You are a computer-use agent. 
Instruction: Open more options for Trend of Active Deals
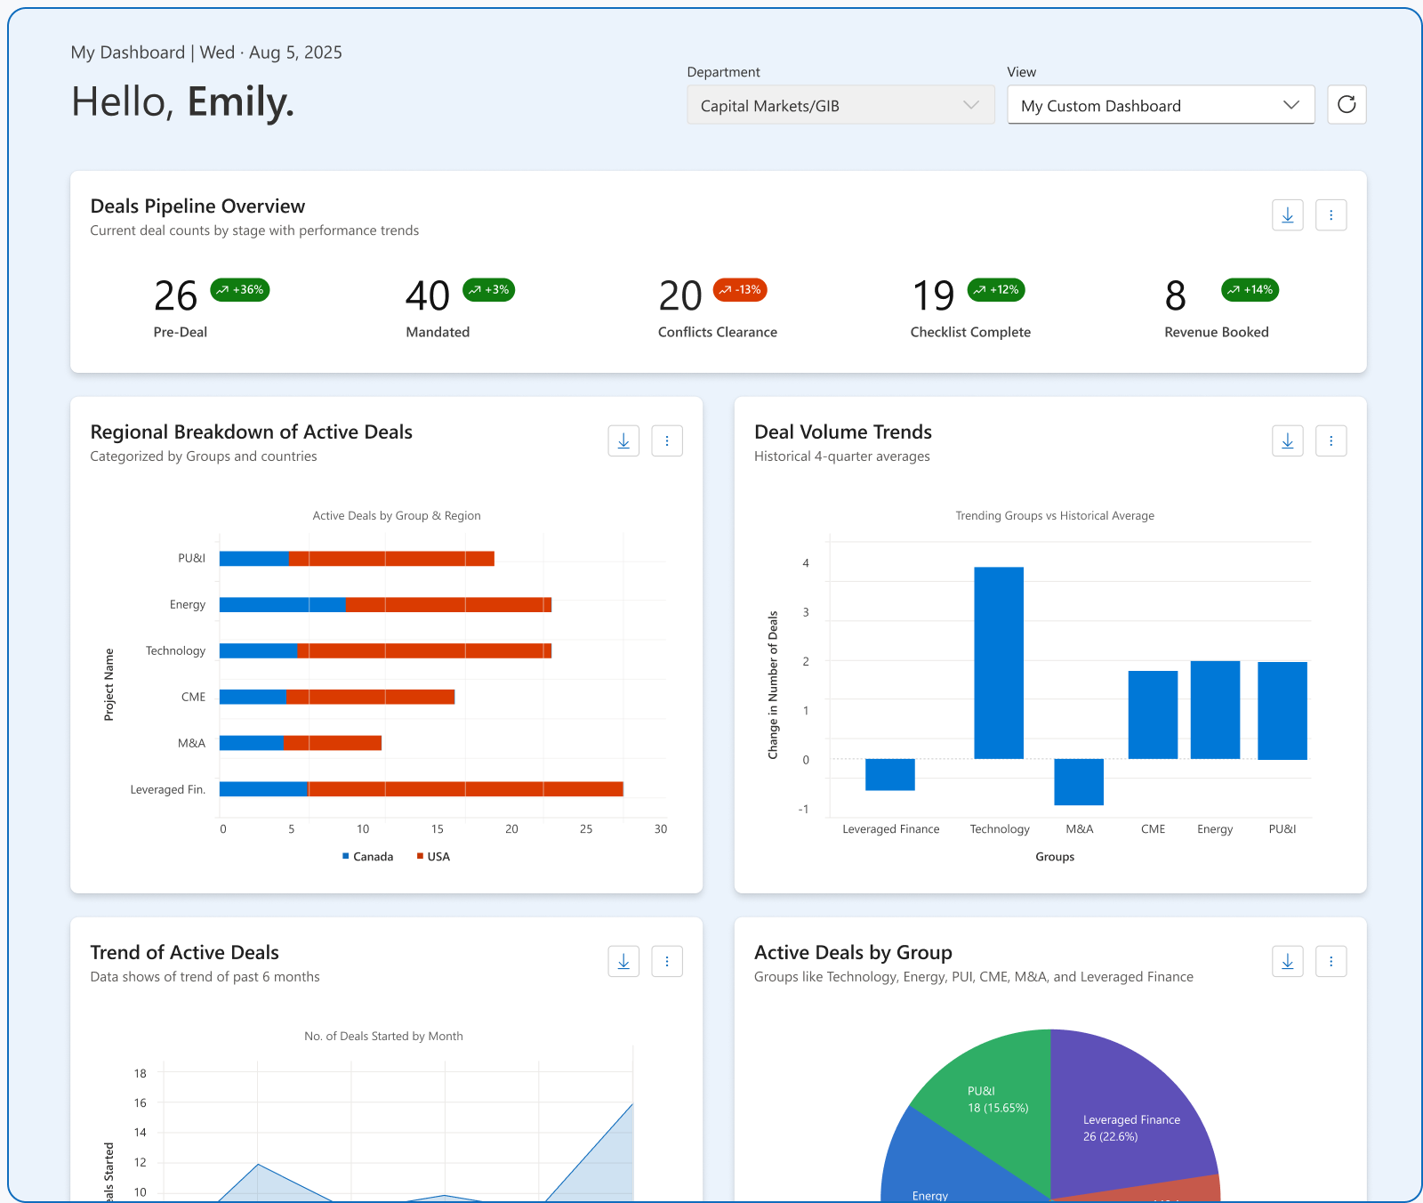click(667, 962)
